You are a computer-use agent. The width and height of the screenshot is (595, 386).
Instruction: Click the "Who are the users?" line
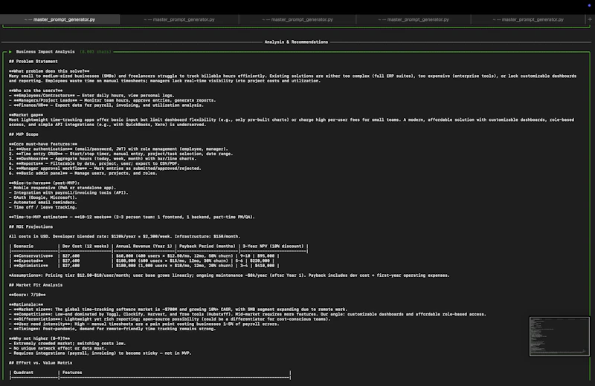(36, 91)
